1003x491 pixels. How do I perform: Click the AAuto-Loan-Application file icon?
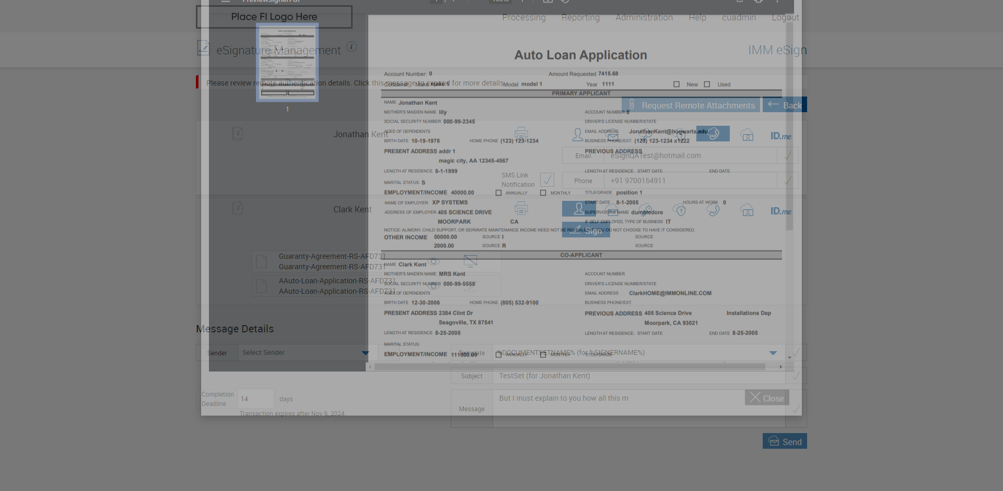pyautogui.click(x=262, y=285)
